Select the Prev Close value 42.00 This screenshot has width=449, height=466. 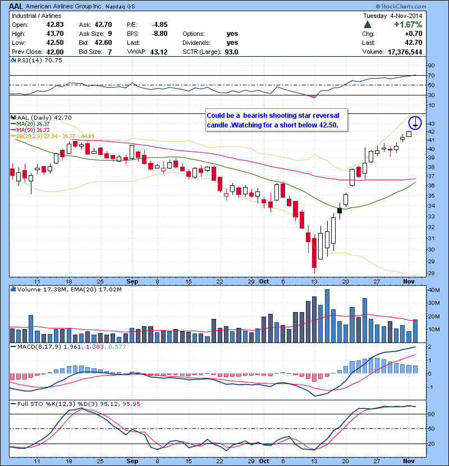(55, 52)
